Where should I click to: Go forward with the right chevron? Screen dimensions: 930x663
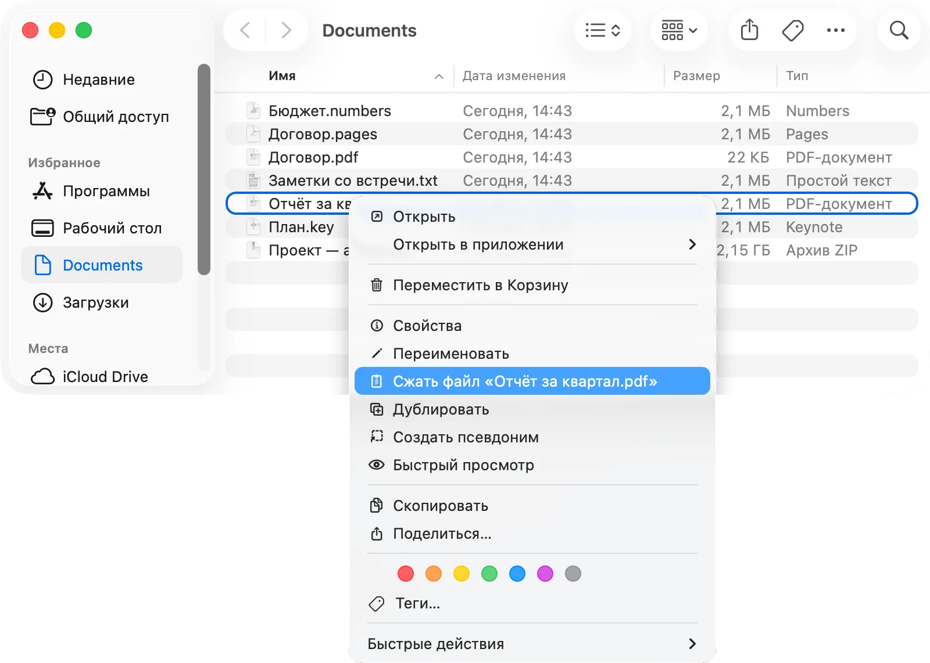pos(286,30)
